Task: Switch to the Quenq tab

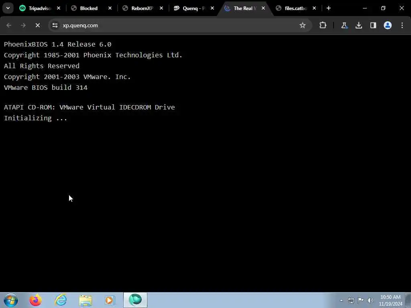Action: pos(193,8)
